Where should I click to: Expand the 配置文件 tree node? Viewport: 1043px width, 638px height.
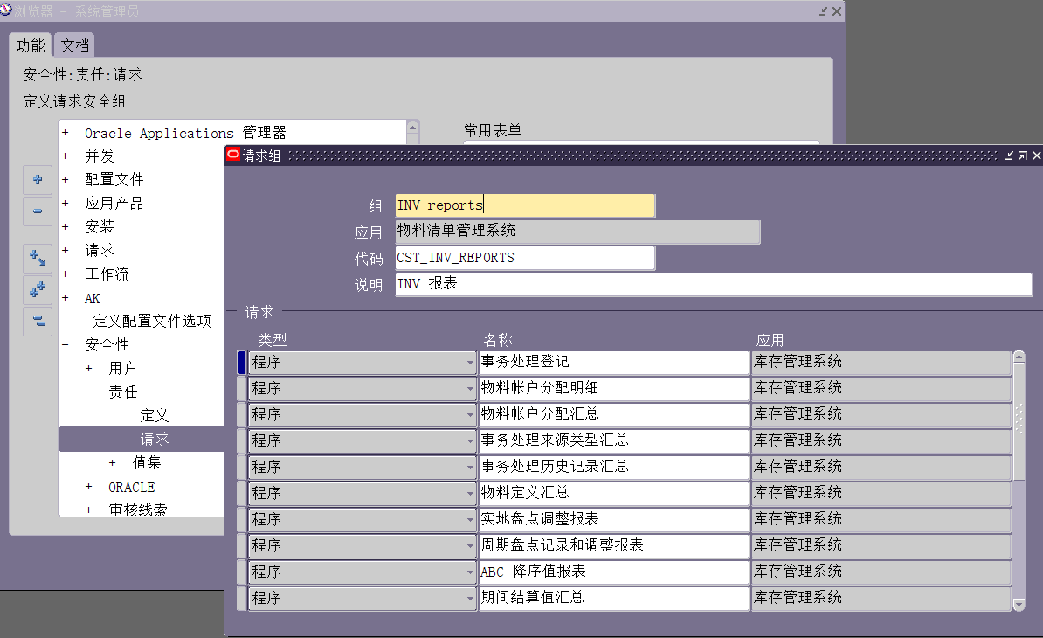(66, 180)
